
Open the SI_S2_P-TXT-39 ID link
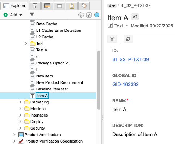click(x=130, y=59)
